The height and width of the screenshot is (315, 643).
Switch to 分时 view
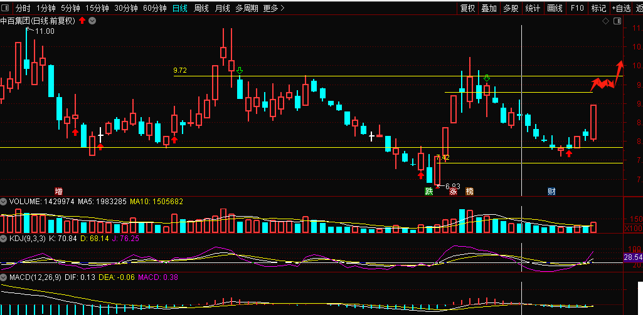click(23, 8)
